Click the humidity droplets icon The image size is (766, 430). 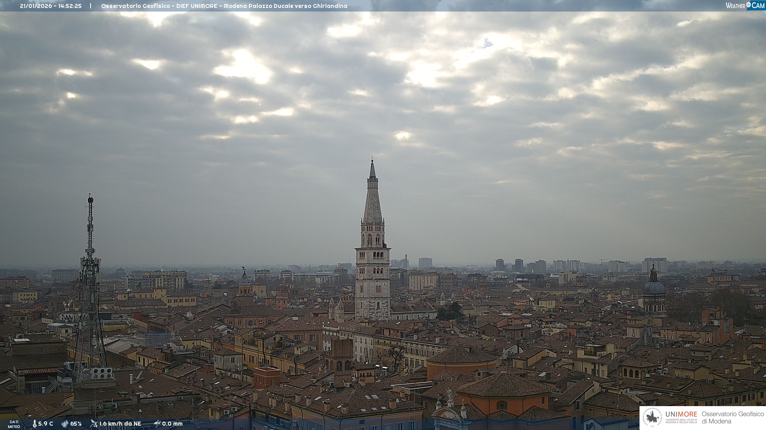pos(65,424)
